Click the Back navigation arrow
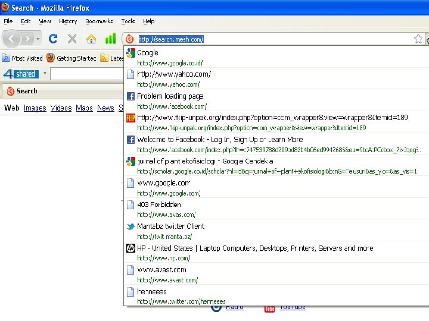Image resolution: width=429 pixels, height=321 pixels. coord(11,39)
